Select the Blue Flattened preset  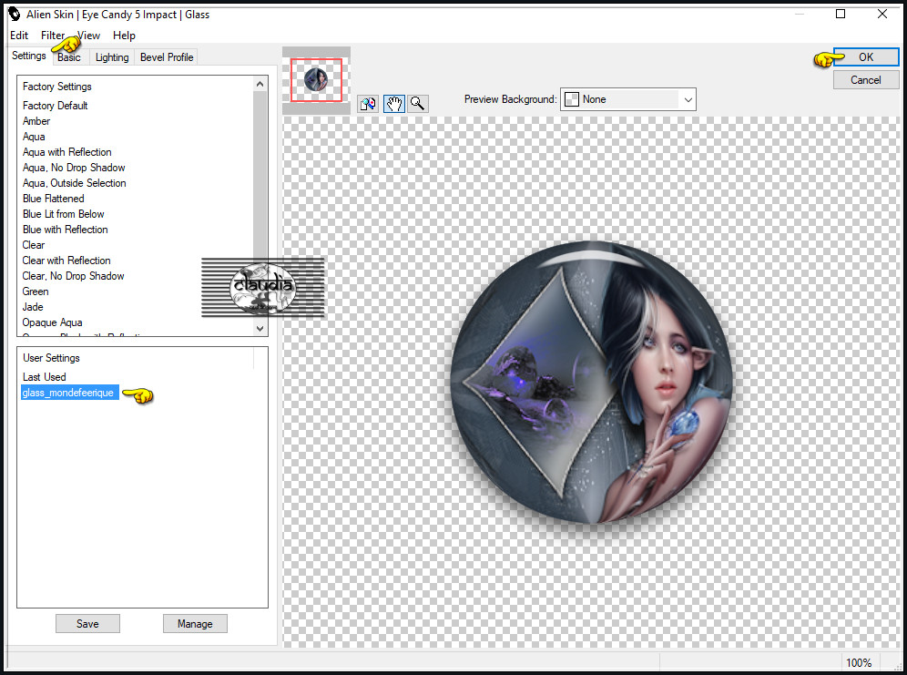[53, 199]
